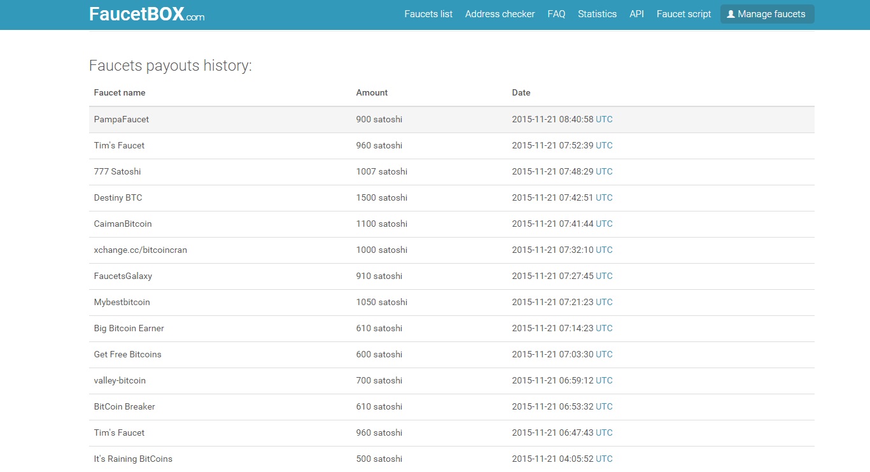Click the UTC link in PampaFaucet row
Screen dimensions: 870x472
[604, 119]
